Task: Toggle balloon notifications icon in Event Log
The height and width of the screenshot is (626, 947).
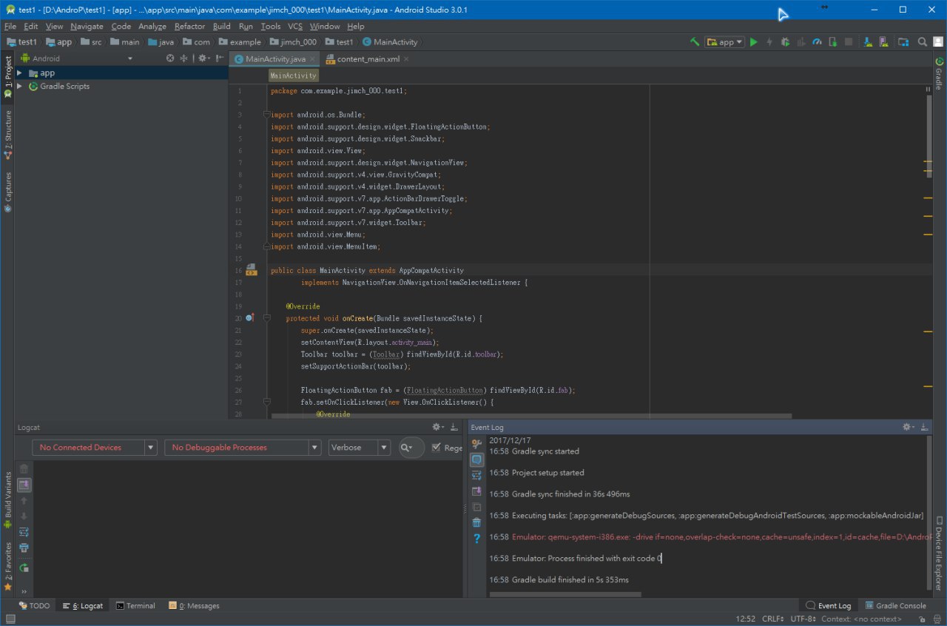Action: [476, 460]
